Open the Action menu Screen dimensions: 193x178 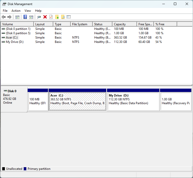(x=16, y=11)
